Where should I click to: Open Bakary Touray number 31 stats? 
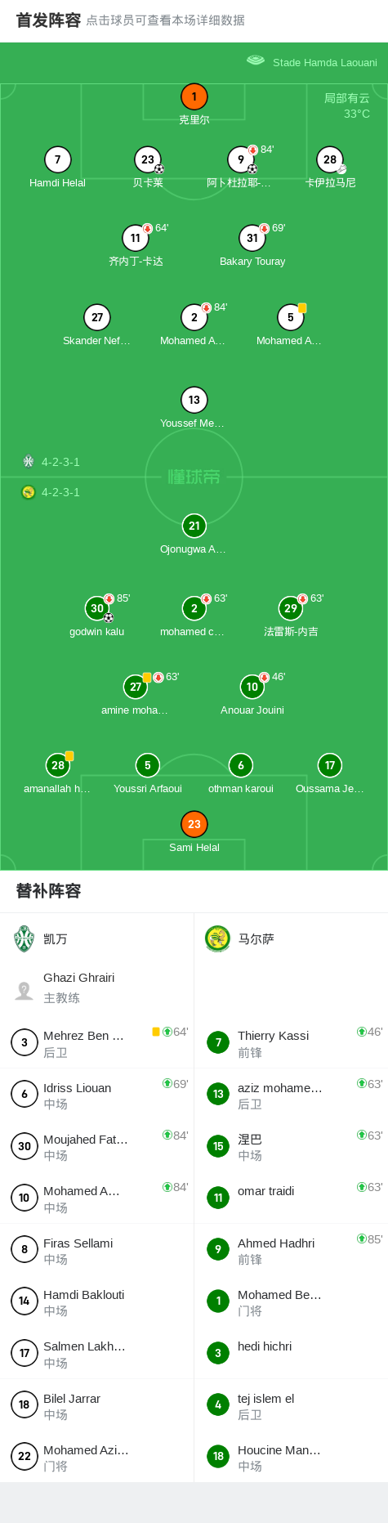[252, 239]
